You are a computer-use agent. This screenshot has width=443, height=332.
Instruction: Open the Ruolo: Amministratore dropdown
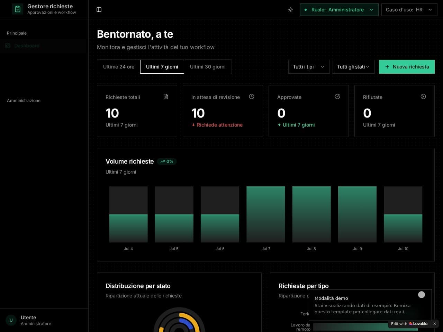pyautogui.click(x=339, y=10)
